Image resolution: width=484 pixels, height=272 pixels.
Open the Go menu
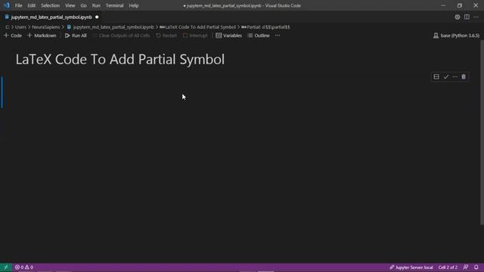[84, 5]
